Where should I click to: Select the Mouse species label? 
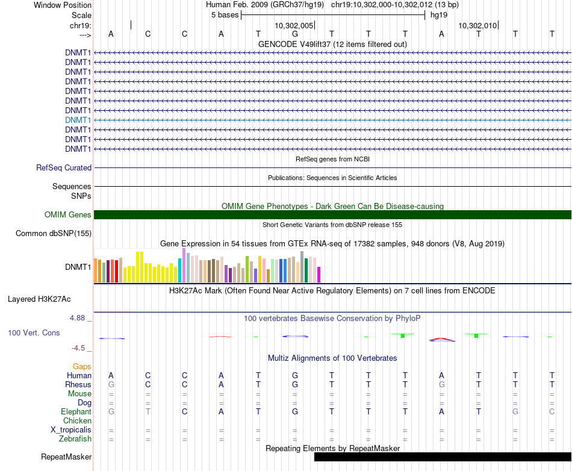click(79, 394)
